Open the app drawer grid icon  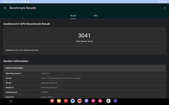(x=11, y=101)
